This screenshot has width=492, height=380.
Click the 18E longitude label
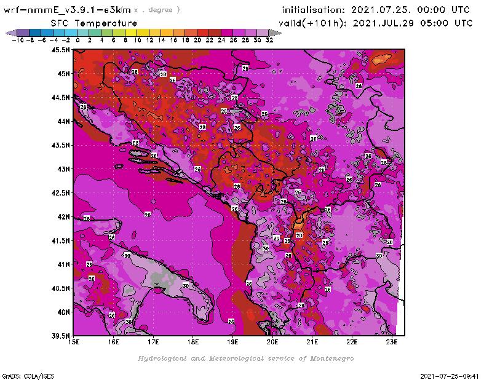[193, 342]
